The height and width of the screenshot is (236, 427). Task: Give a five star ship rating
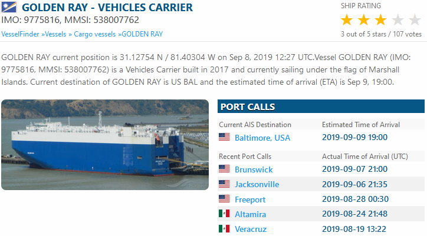(x=415, y=20)
